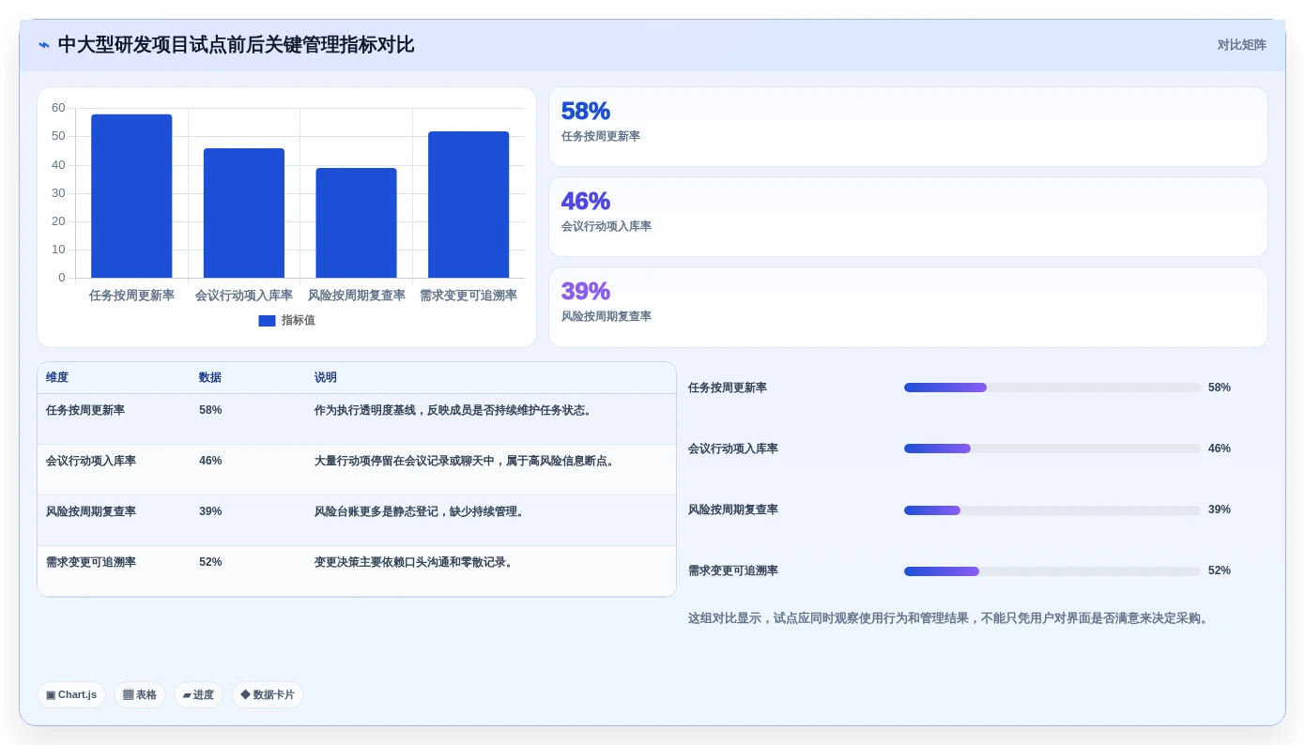Click the 对比矩阵 label in header
This screenshot has height=745, width=1305.
(1241, 45)
